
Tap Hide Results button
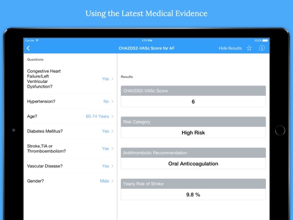[230, 48]
